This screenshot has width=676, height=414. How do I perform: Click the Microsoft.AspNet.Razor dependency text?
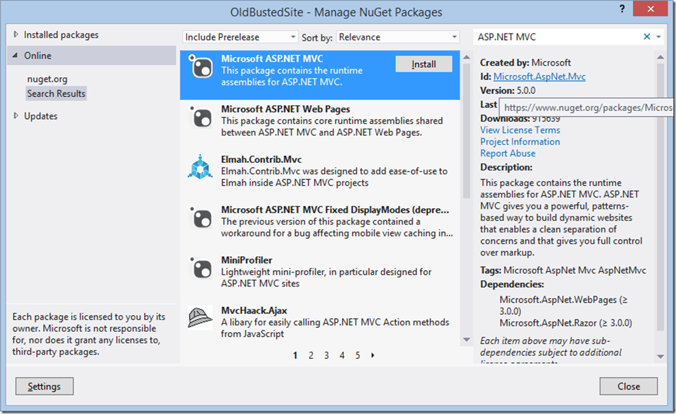coord(566,323)
